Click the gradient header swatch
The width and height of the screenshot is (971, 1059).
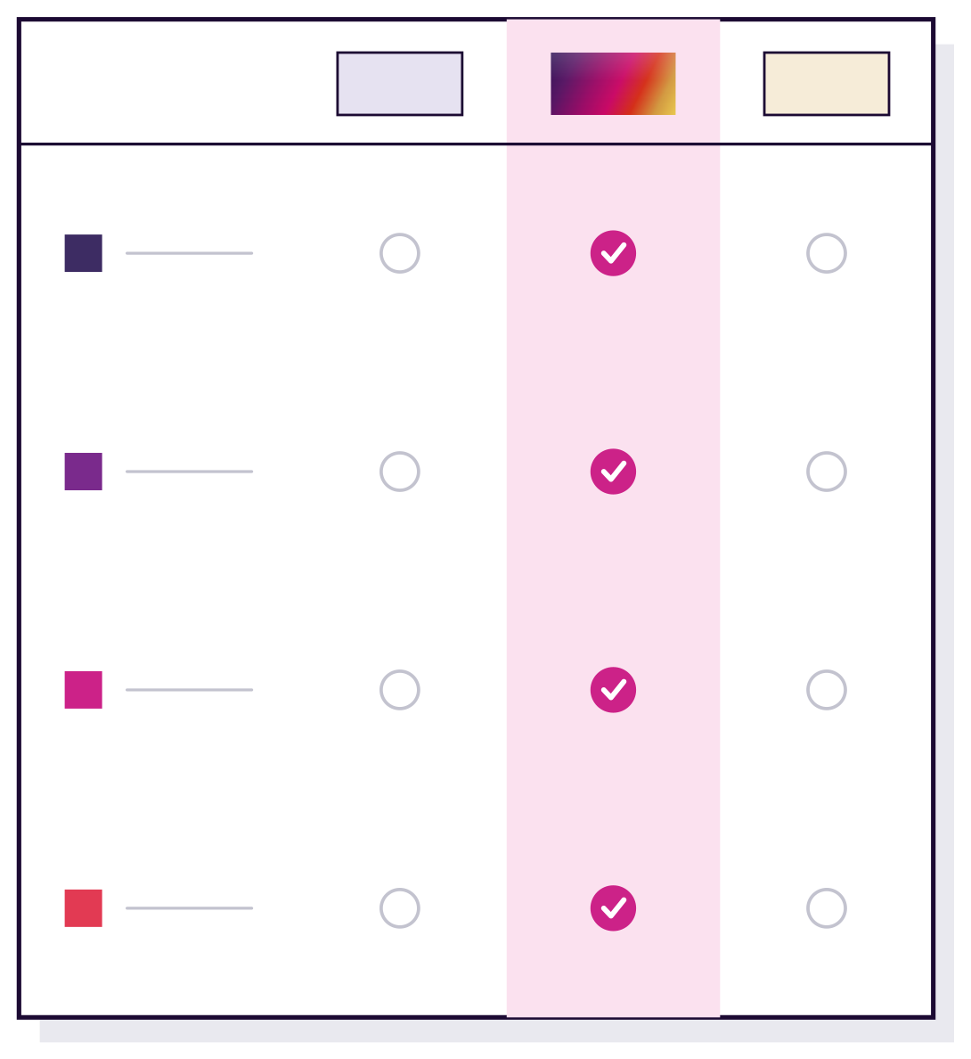tap(614, 84)
